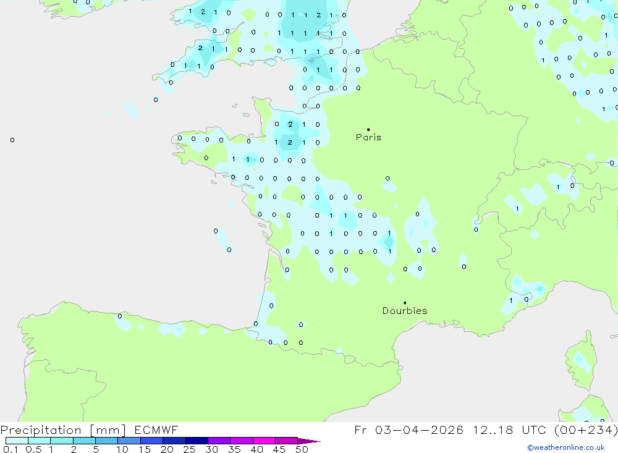Click the Paris location dot marker
Viewport: 618px width, 453px height.
pyautogui.click(x=368, y=129)
